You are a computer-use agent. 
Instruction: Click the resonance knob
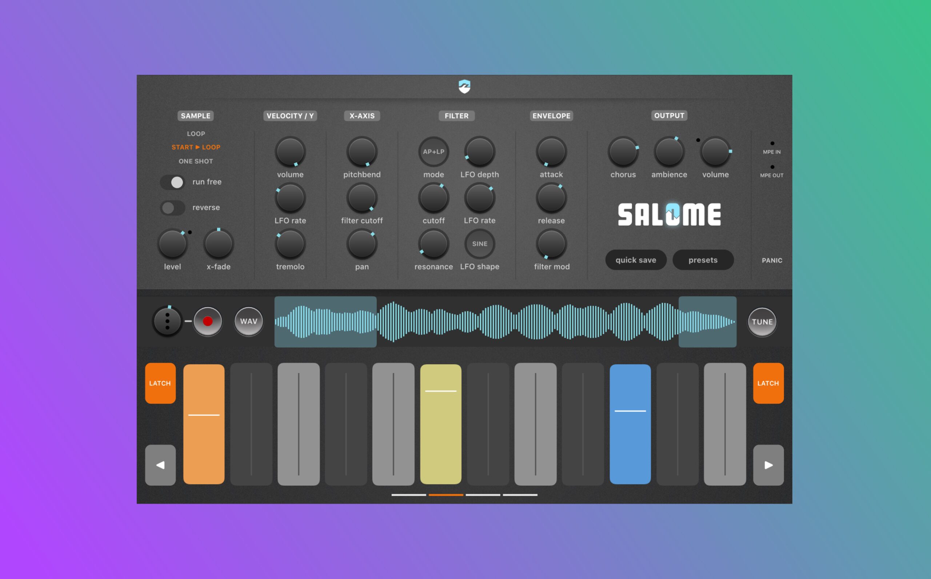coord(433,244)
